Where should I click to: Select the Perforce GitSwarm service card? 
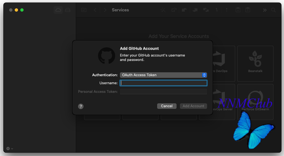point(255,102)
